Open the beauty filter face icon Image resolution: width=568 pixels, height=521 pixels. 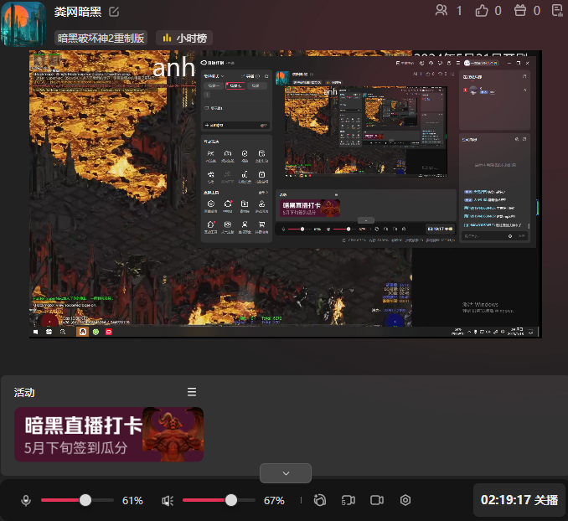[x=320, y=500]
